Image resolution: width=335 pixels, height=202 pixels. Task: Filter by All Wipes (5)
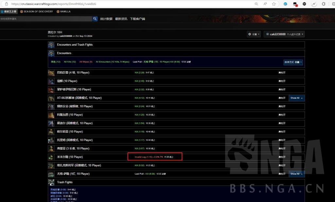pyautogui.click(x=86, y=62)
